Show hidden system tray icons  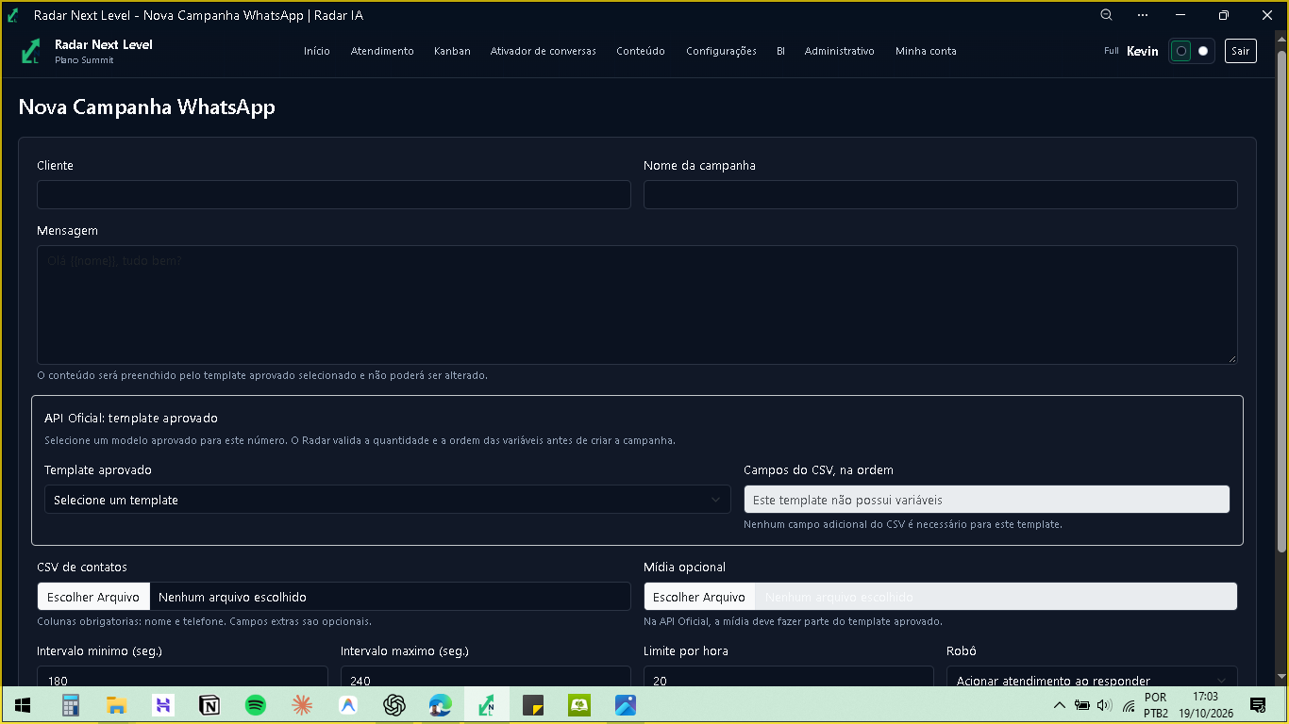click(1060, 705)
